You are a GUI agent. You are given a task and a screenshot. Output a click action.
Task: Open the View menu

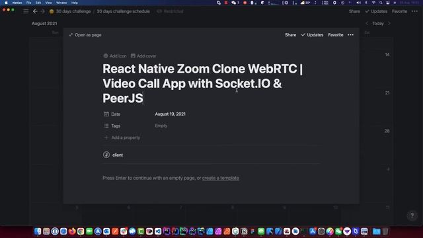tap(48, 3)
